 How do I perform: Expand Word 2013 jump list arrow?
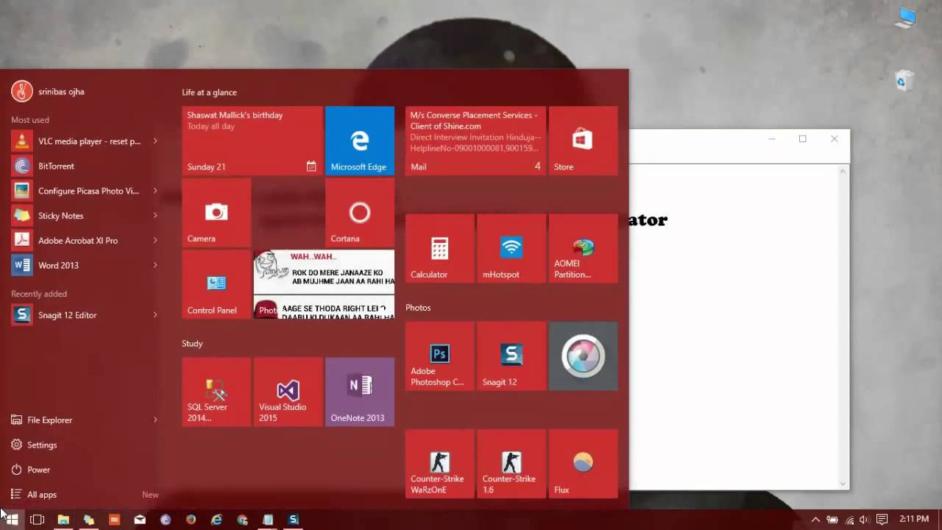[x=155, y=265]
